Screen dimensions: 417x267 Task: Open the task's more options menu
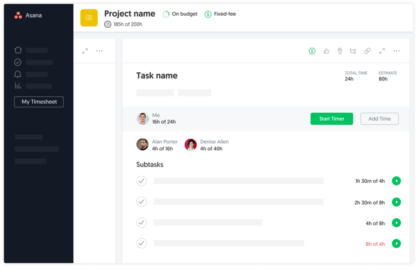396,51
